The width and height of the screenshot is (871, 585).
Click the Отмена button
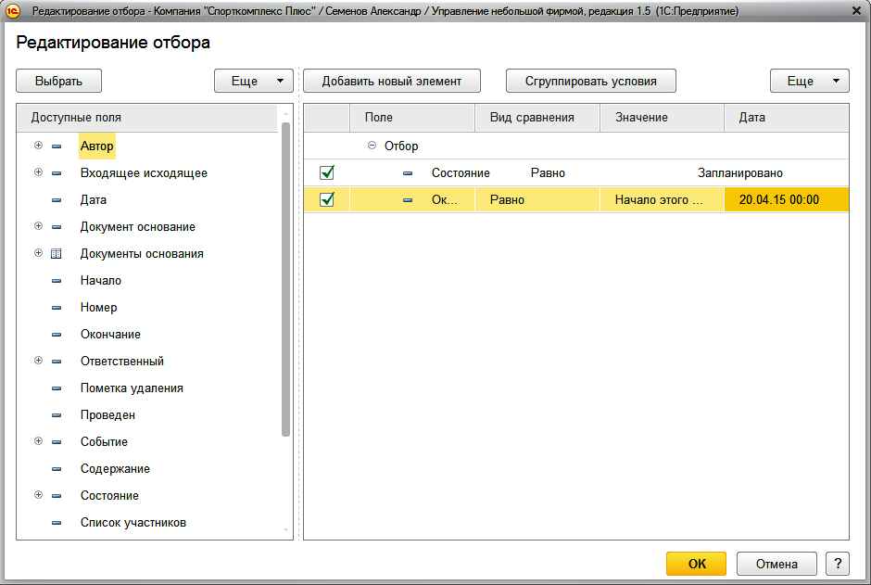point(776,564)
